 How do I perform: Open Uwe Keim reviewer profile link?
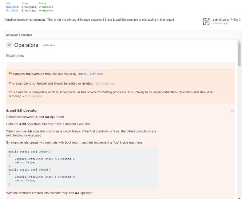pos(12,7)
